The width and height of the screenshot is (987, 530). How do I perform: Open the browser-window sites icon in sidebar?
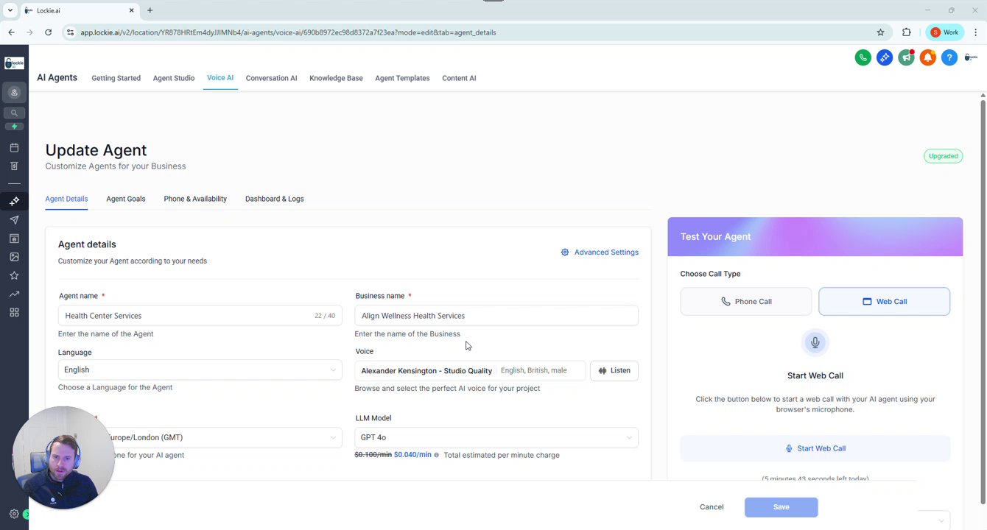point(14,239)
